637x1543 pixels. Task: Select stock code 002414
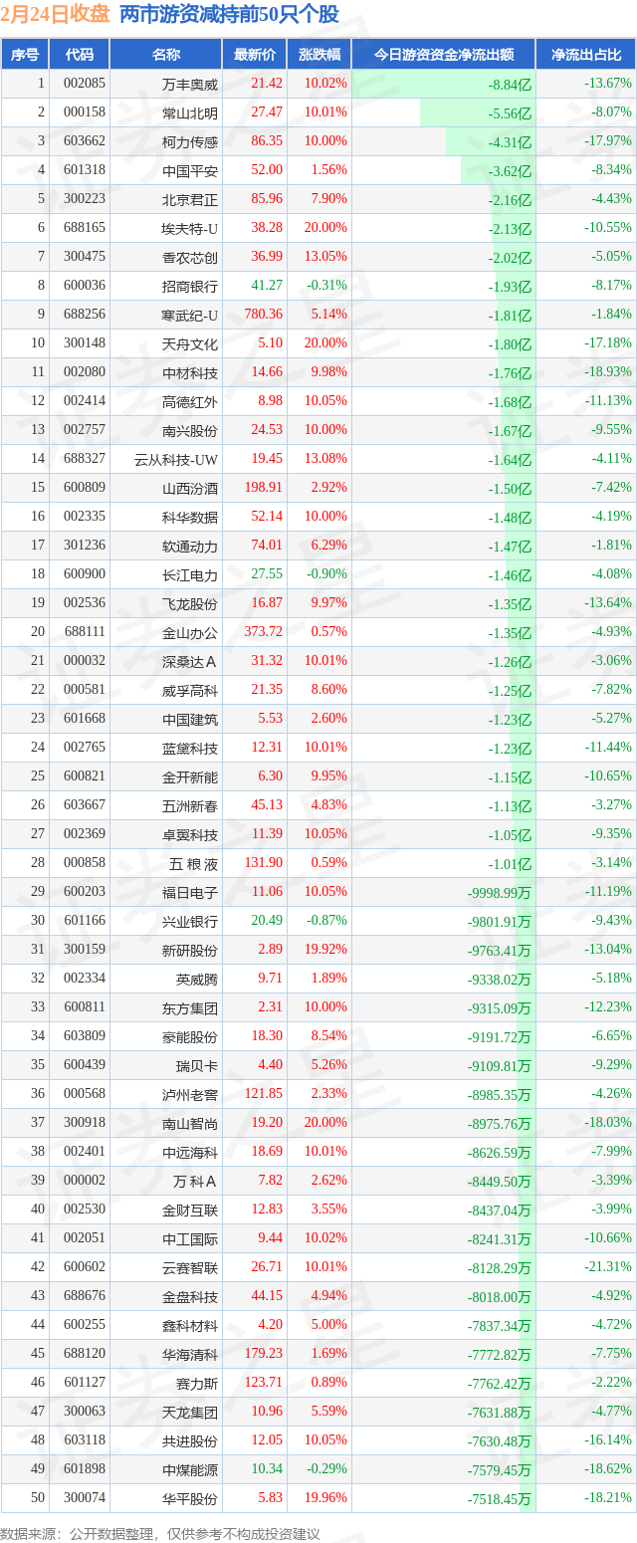pos(84,401)
